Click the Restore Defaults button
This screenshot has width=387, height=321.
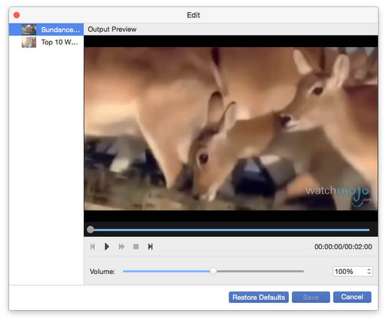click(258, 297)
